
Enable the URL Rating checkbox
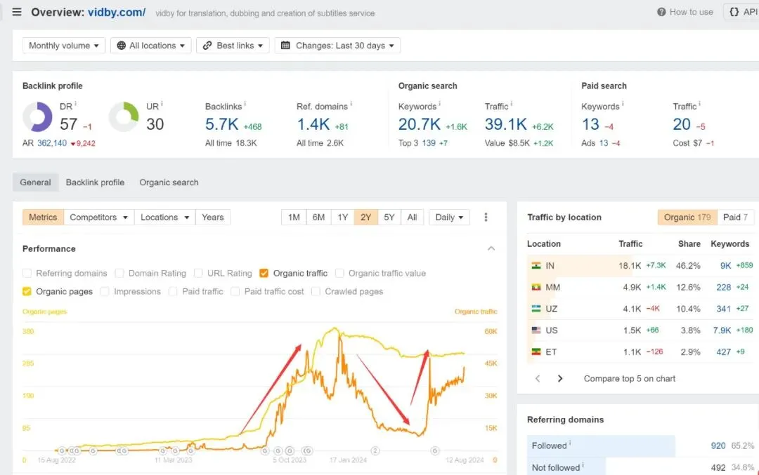198,273
